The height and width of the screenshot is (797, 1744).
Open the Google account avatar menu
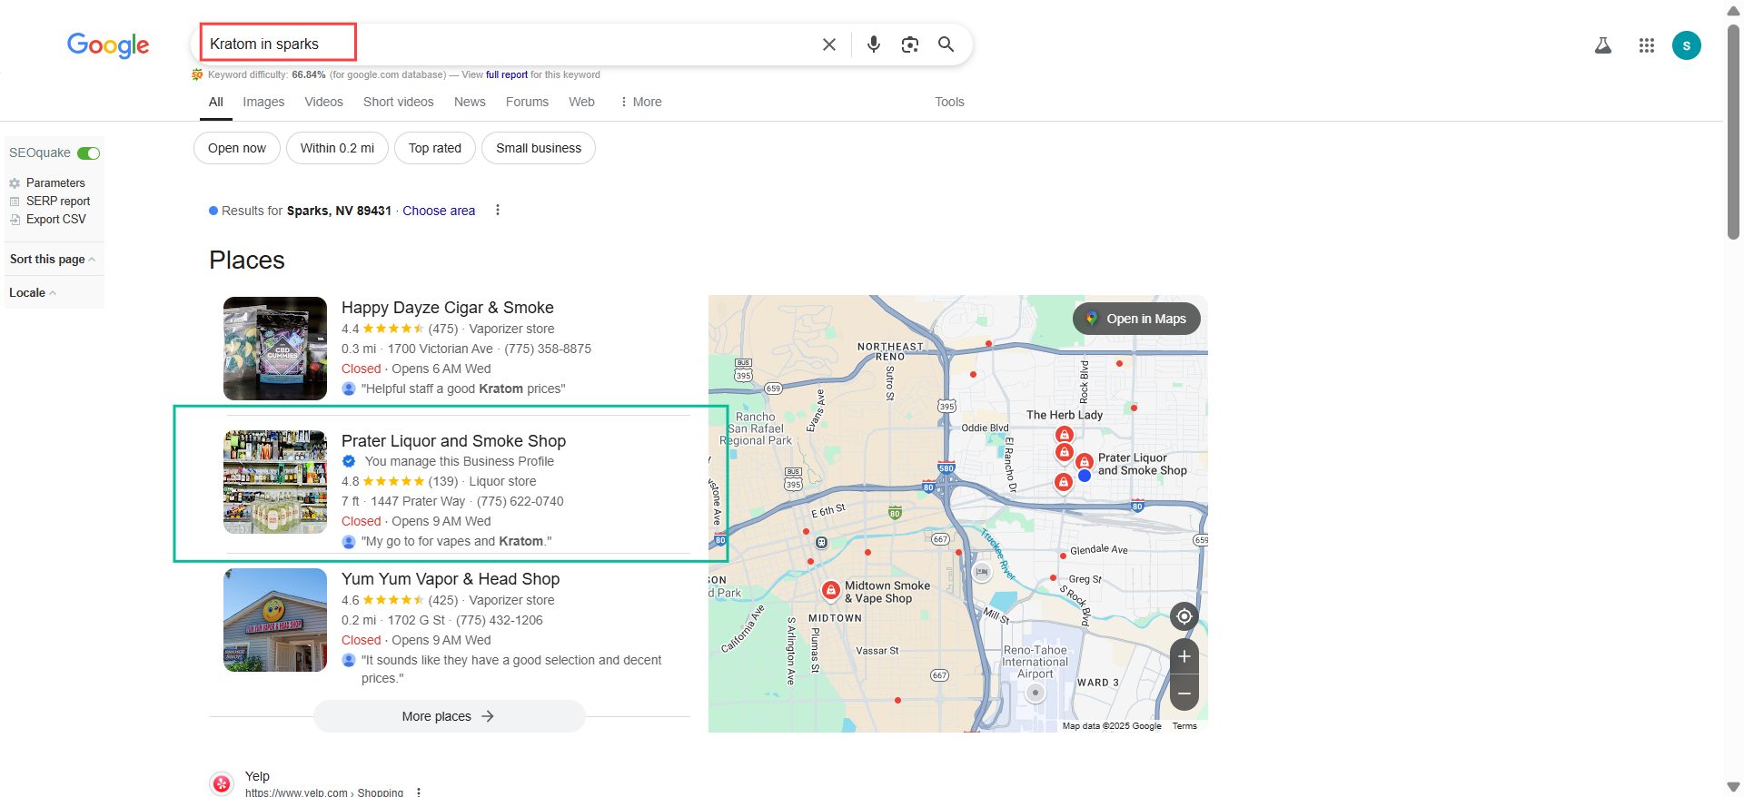(1686, 45)
